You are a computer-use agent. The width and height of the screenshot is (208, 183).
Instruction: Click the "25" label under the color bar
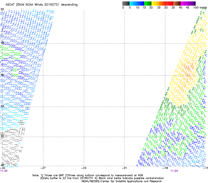click(x=159, y=8)
